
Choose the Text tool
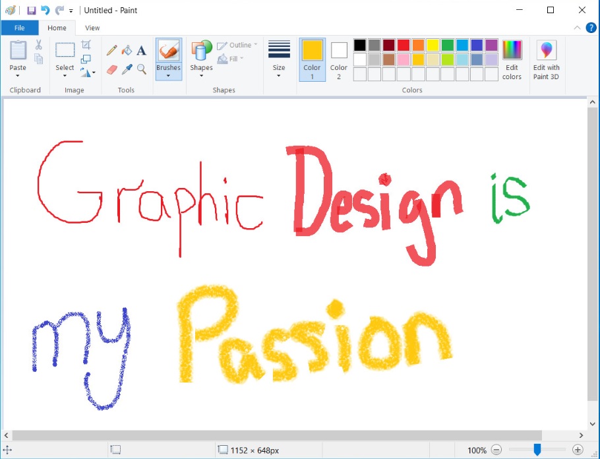pos(140,49)
